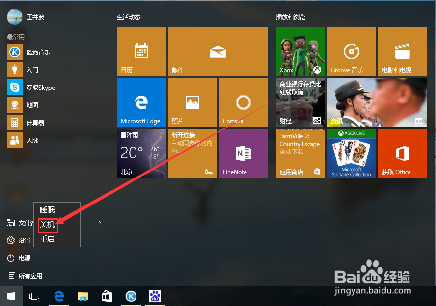
Task: Open File Explorer from the taskbar
Action: coord(82,296)
